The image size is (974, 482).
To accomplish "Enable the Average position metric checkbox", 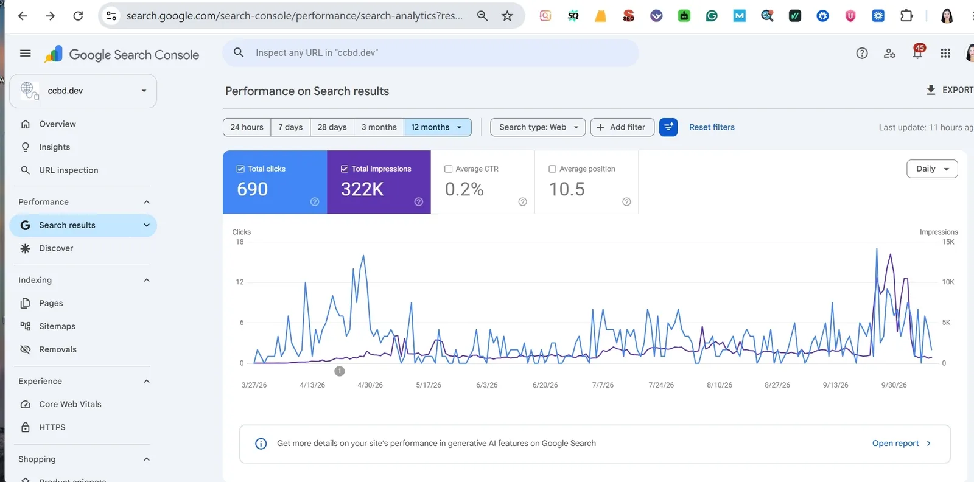I will point(552,169).
